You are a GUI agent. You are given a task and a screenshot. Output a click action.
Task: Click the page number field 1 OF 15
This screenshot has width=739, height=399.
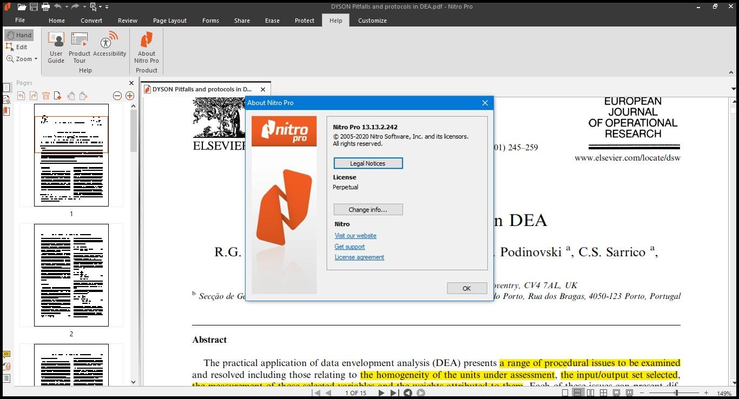355,393
